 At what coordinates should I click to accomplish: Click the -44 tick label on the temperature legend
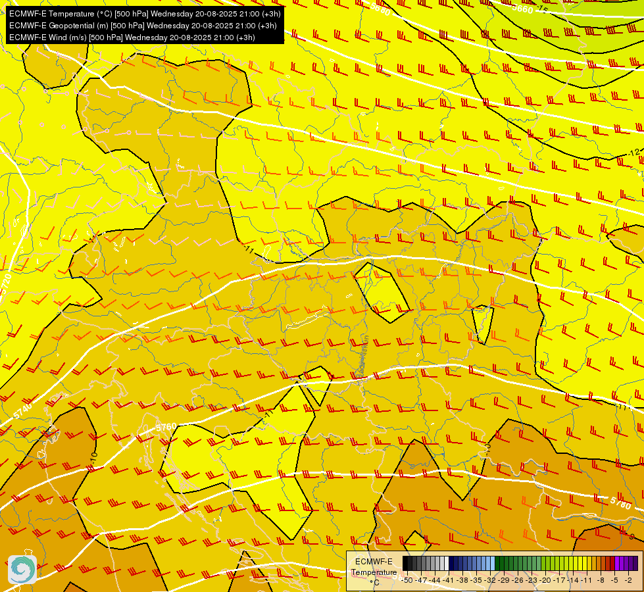[x=435, y=580]
